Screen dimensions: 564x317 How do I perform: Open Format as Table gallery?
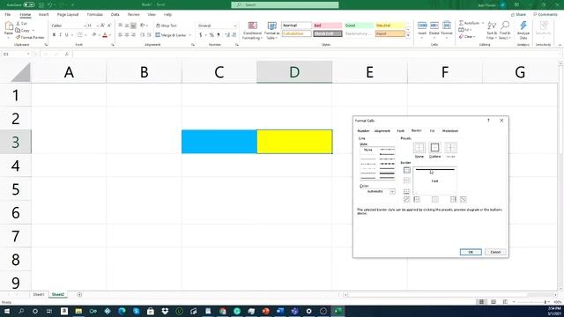point(271,31)
